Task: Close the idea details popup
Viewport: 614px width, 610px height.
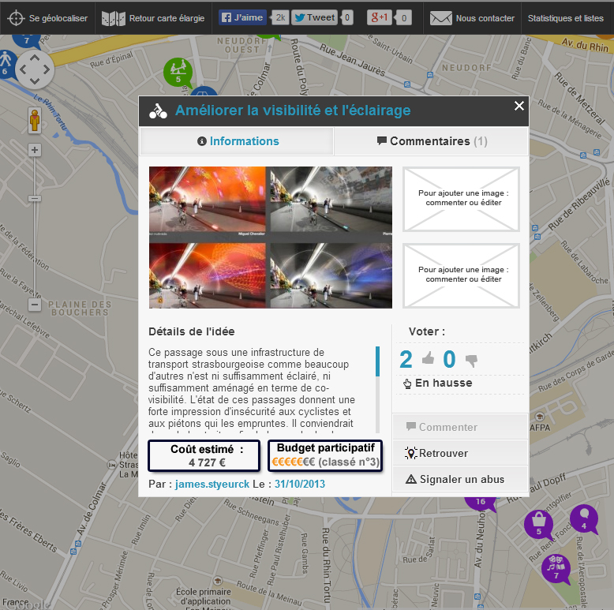Action: click(519, 106)
